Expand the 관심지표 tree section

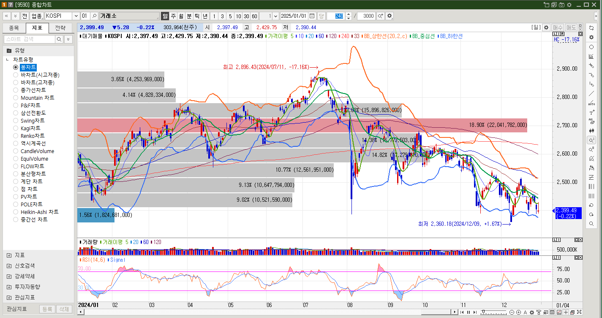pyautogui.click(x=9, y=297)
